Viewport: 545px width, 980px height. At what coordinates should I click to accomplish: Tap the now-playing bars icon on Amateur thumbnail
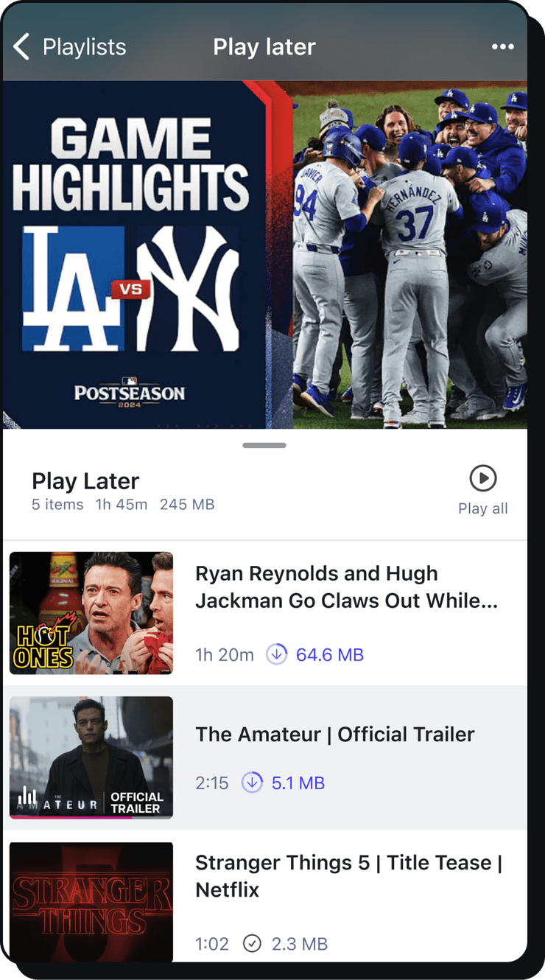(27, 795)
